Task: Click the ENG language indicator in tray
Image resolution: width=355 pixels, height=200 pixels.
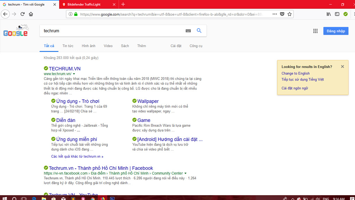Action: coord(326,199)
